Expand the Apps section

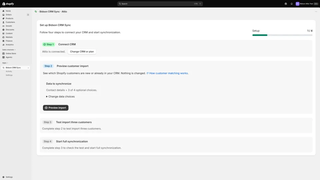tap(5, 63)
